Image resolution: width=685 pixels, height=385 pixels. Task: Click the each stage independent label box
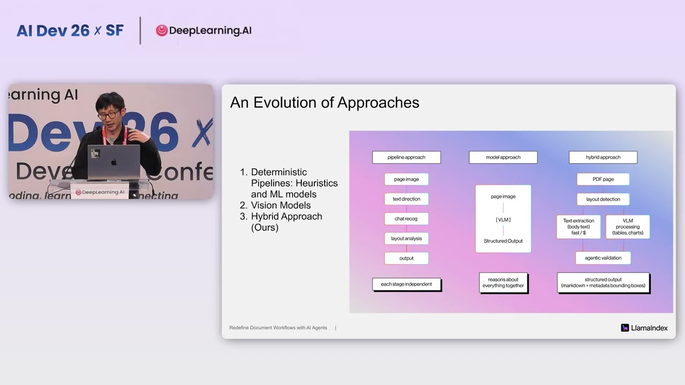(x=407, y=284)
